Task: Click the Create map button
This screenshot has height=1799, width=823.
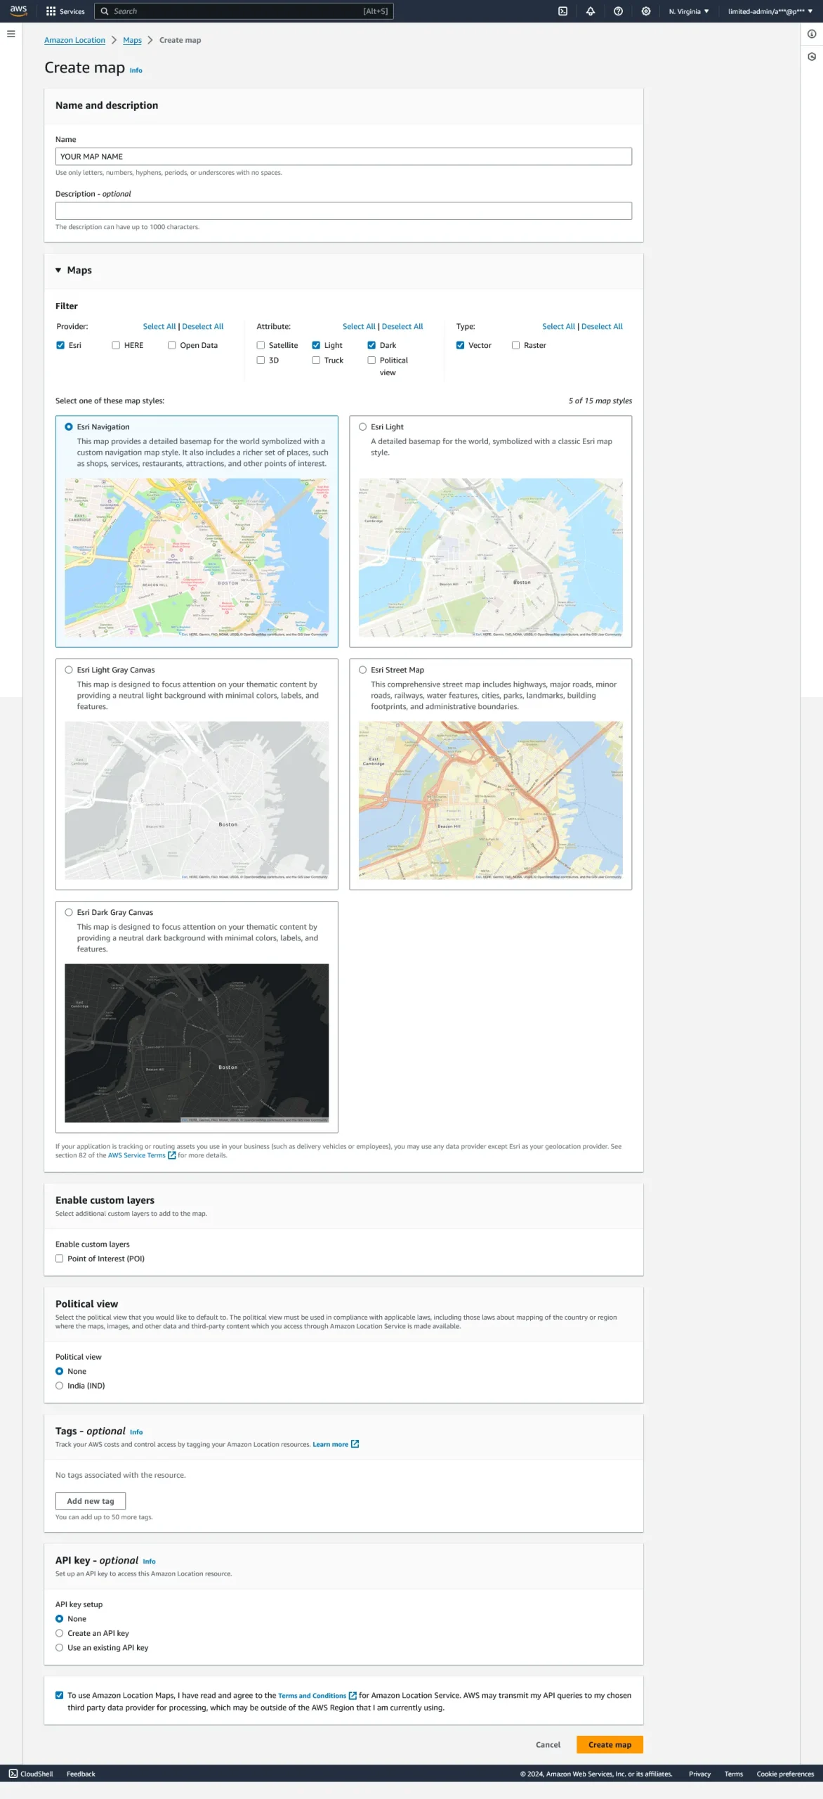Action: 610,1745
